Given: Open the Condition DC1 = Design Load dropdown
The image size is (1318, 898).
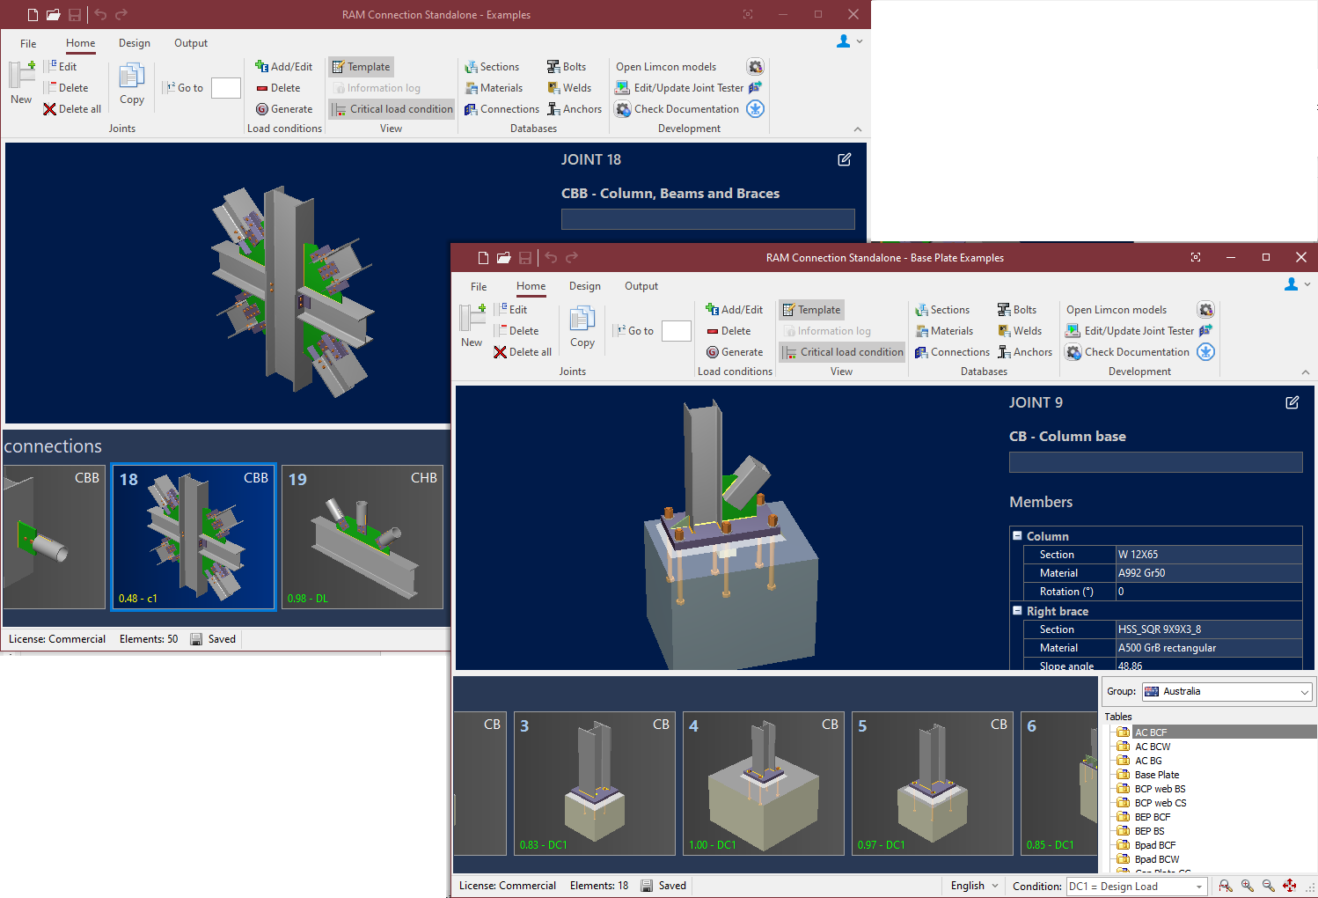Looking at the screenshot, I should point(1136,887).
